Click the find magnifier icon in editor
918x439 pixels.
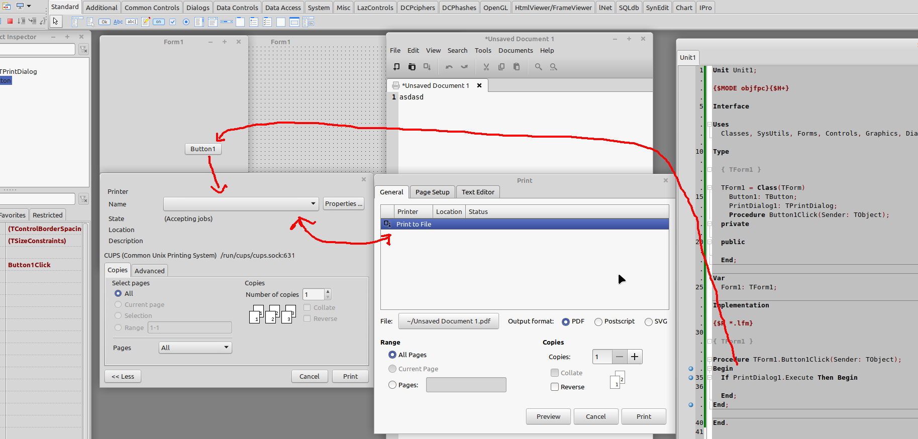[538, 67]
